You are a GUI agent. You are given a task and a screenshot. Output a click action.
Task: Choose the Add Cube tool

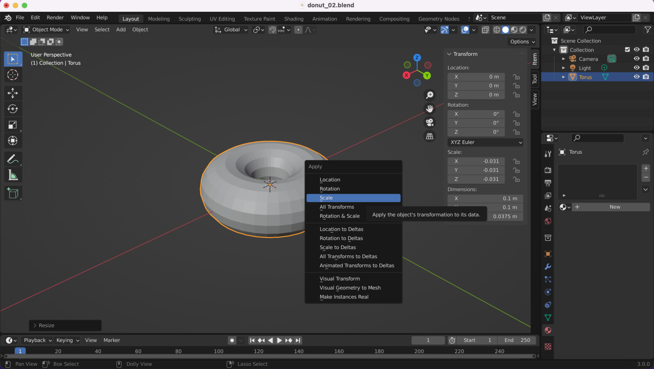point(13,193)
